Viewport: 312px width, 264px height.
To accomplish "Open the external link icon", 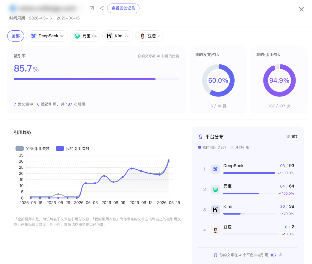I will pos(92,8).
